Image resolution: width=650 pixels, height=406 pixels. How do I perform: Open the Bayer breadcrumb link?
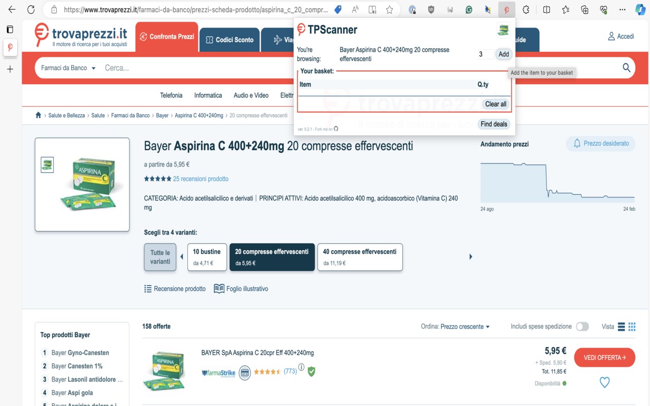pyautogui.click(x=162, y=116)
